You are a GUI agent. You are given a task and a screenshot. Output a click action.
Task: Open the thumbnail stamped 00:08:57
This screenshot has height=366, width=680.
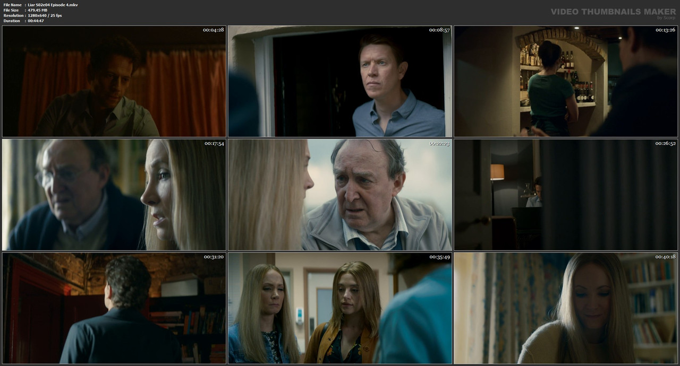[340, 82]
